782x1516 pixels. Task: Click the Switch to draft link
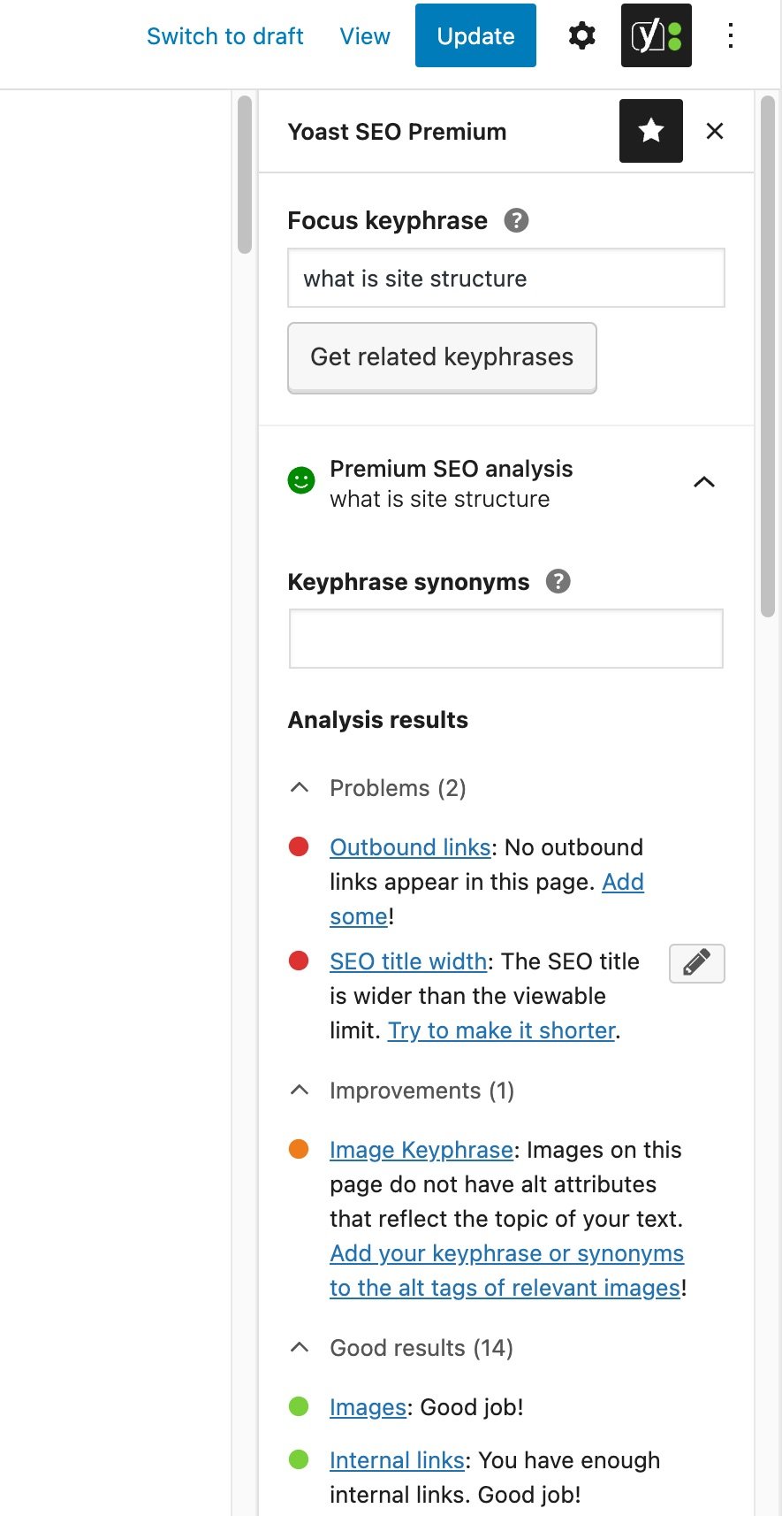[224, 36]
